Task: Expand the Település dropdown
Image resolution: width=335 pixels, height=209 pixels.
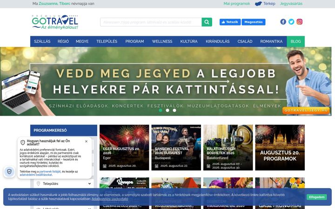Action: click(x=63, y=183)
